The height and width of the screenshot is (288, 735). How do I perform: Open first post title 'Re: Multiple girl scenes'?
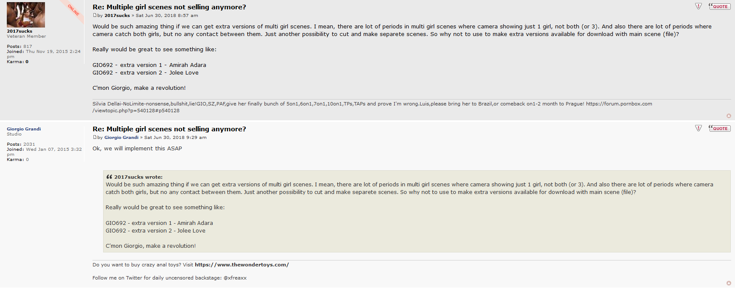coord(169,7)
